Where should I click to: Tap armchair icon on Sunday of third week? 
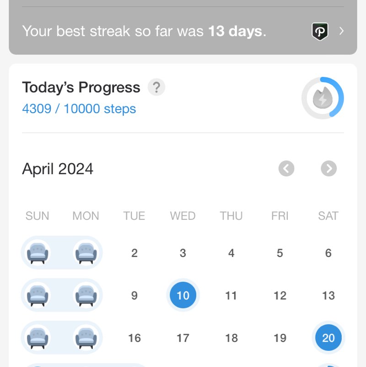(38, 338)
